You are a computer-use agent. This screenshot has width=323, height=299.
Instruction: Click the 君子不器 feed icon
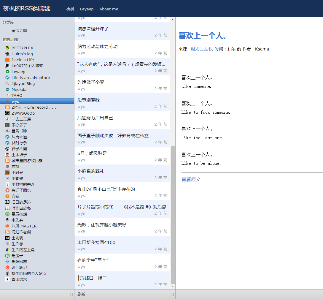pyautogui.click(x=7, y=149)
